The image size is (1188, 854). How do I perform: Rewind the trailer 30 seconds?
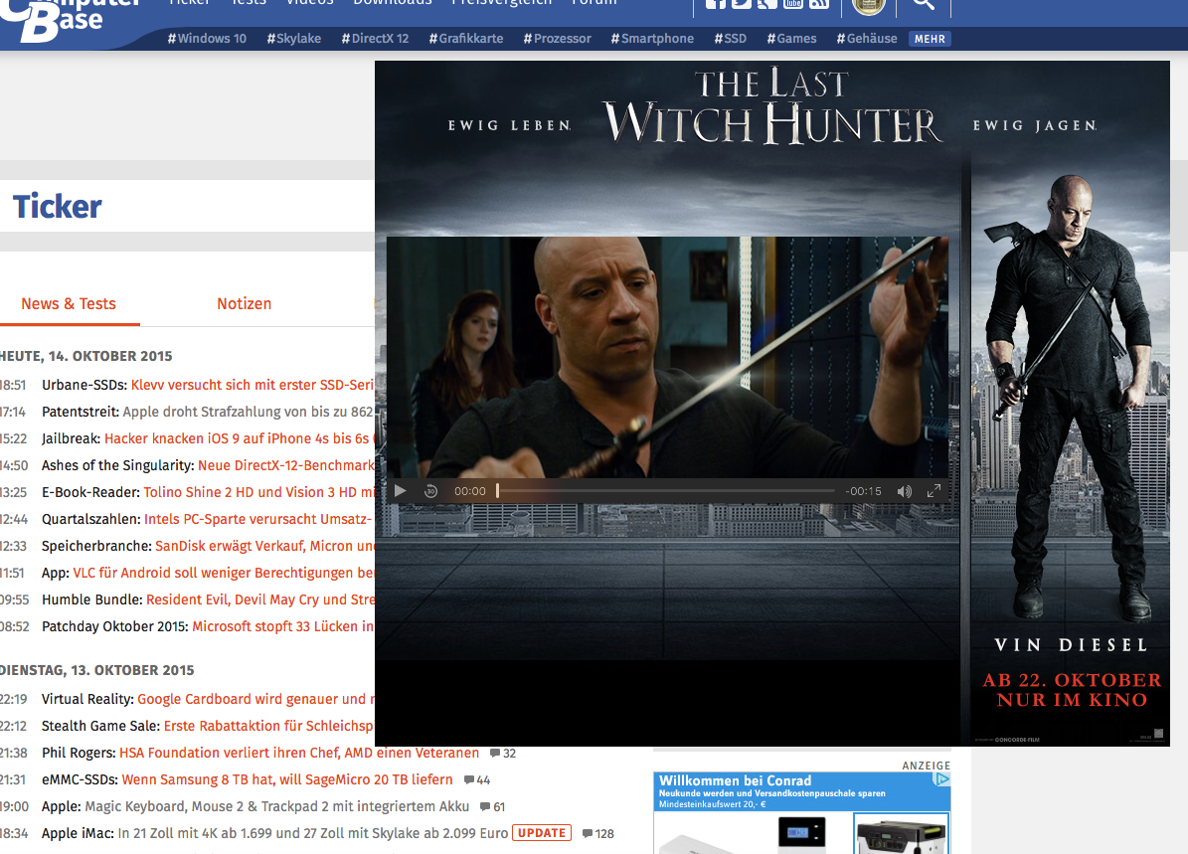[x=431, y=491]
